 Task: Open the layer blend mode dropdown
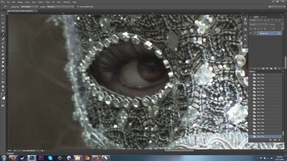pyautogui.click(x=259, y=24)
